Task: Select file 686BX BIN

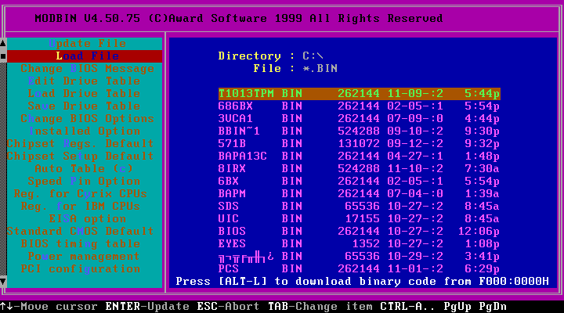Action: (359, 106)
